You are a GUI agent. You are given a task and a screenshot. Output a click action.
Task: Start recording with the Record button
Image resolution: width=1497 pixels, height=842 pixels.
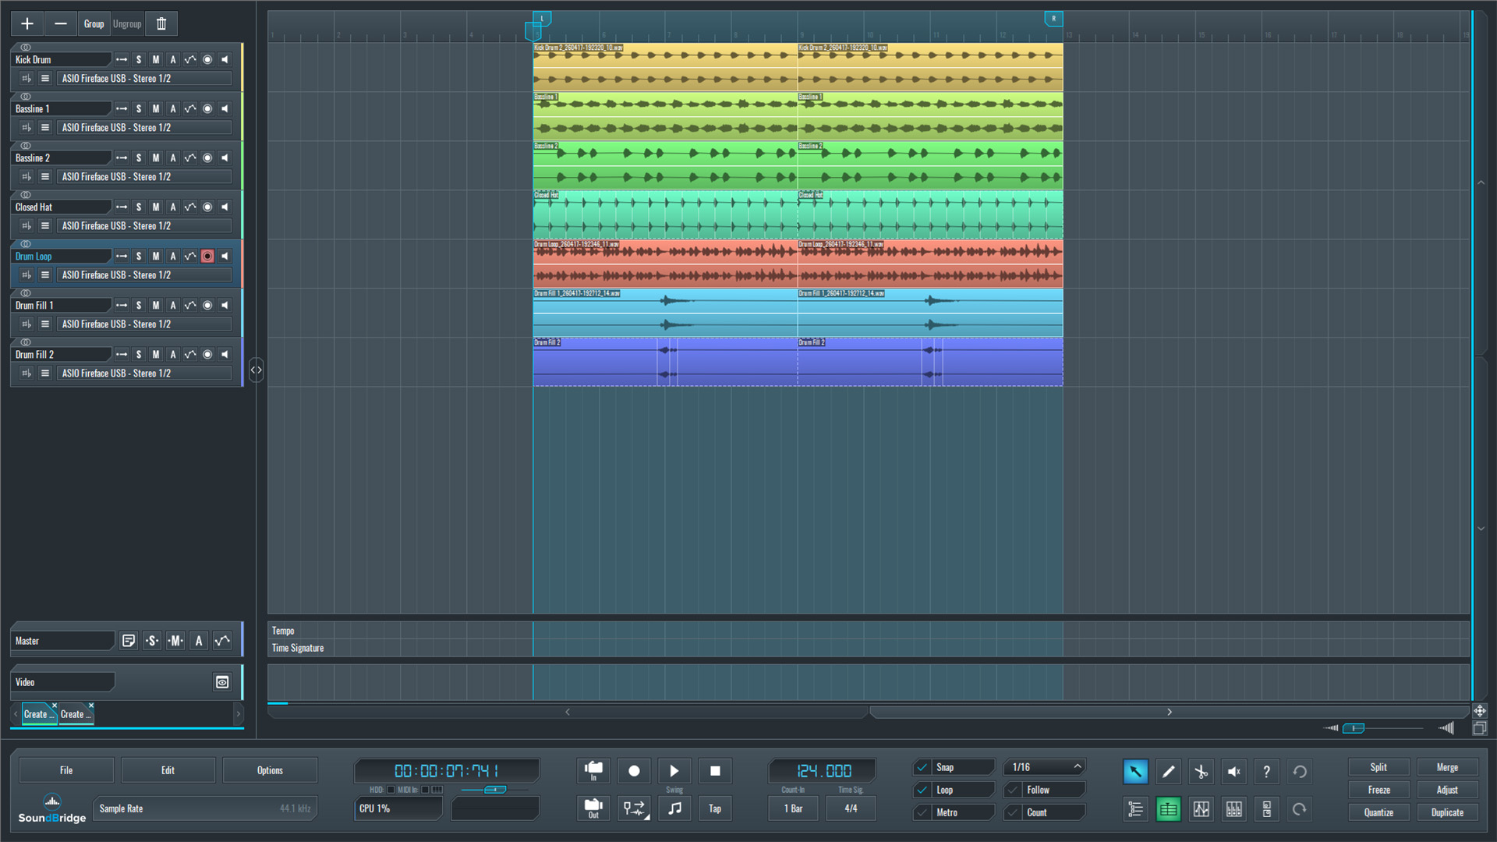pos(634,771)
